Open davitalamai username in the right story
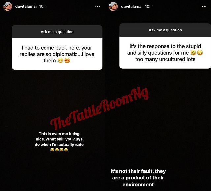The height and width of the screenshot is (191, 211). point(132,6)
